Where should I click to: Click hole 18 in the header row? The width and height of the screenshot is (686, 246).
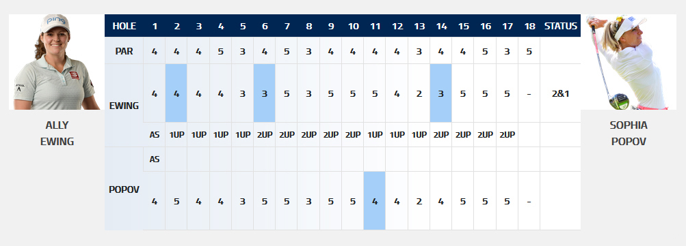[529, 26]
